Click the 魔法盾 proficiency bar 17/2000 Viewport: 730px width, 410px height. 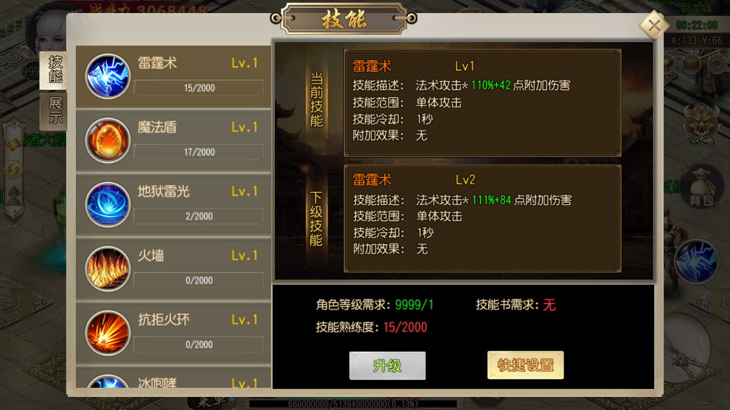point(198,152)
